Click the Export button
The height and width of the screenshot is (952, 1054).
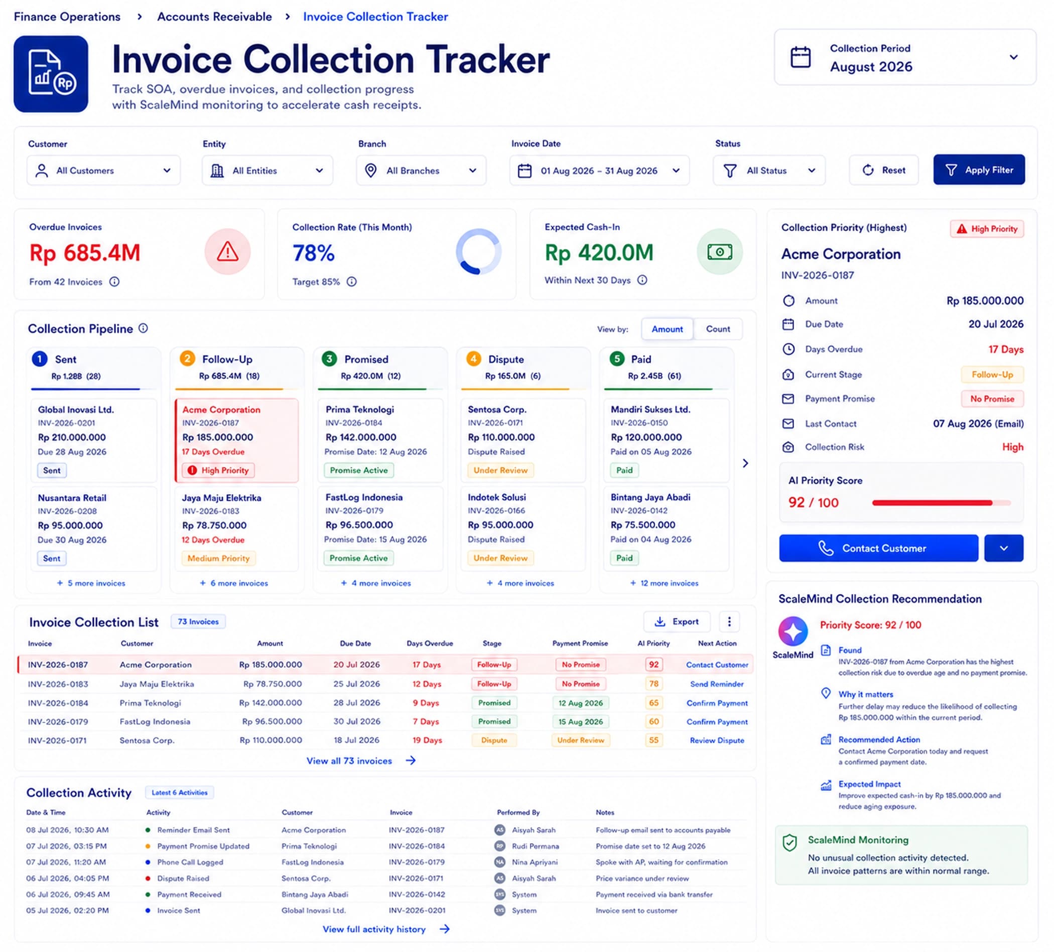[x=677, y=622]
